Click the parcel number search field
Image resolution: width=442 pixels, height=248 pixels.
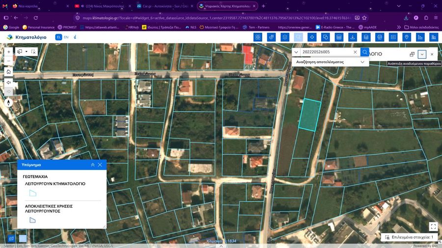point(327,52)
